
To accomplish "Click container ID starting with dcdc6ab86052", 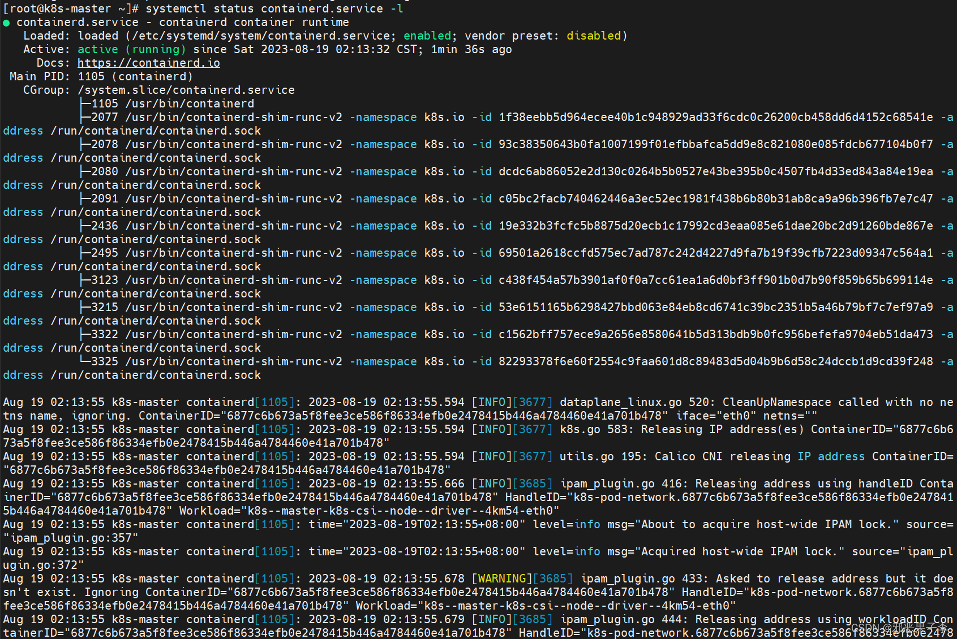I will [x=716, y=171].
